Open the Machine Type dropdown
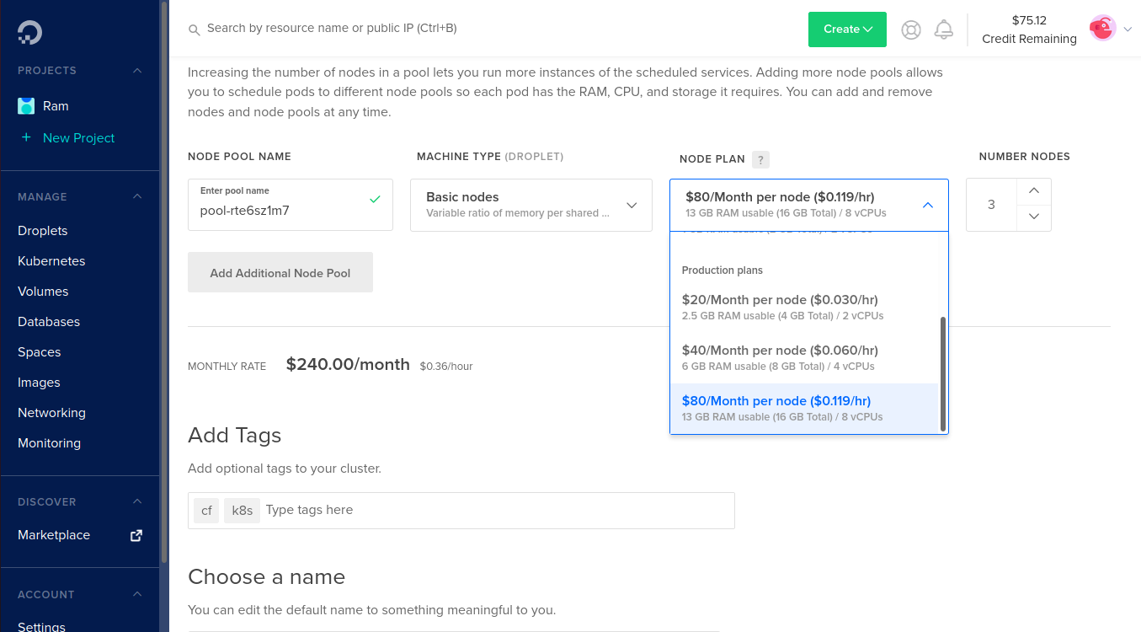This screenshot has width=1141, height=632. (531, 205)
